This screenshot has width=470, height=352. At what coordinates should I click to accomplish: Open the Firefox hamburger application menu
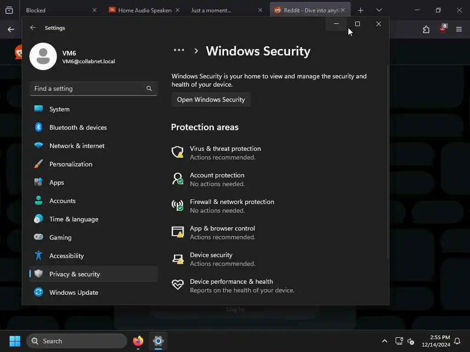coord(459,29)
